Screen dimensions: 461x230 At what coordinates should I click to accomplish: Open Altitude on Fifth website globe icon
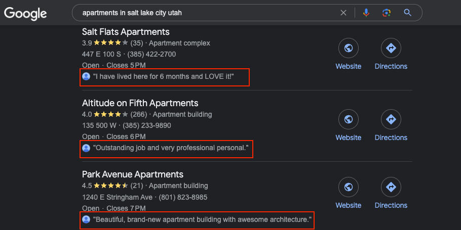[x=349, y=119]
